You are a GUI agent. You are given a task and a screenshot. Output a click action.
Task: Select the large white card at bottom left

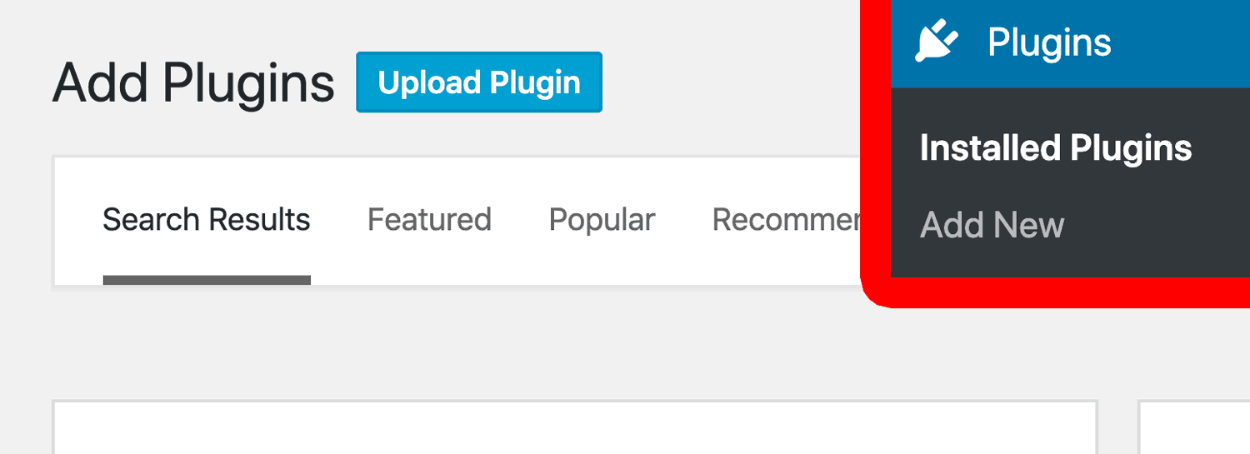point(575,428)
